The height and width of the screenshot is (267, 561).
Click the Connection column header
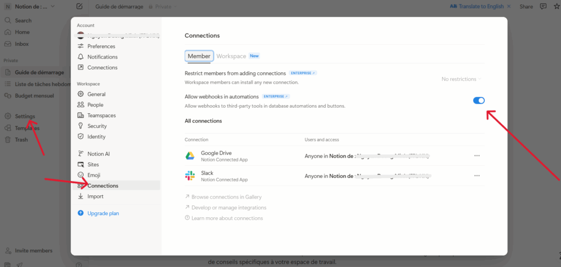(x=197, y=140)
